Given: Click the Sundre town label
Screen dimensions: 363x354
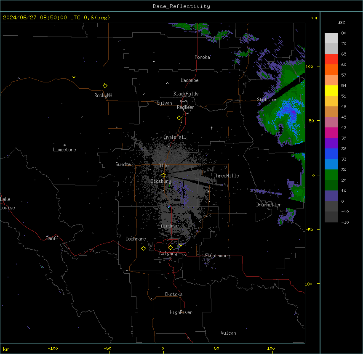Looking at the screenshot, I should (x=123, y=164).
